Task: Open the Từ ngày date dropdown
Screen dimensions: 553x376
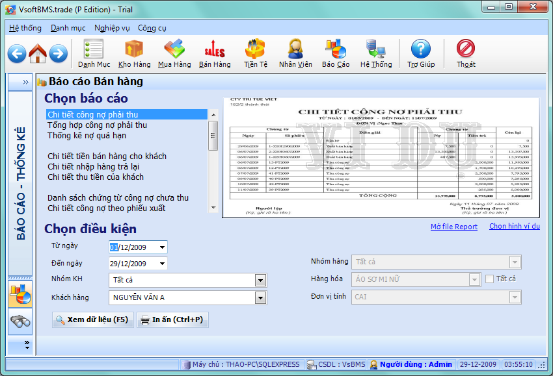Action: (162, 247)
